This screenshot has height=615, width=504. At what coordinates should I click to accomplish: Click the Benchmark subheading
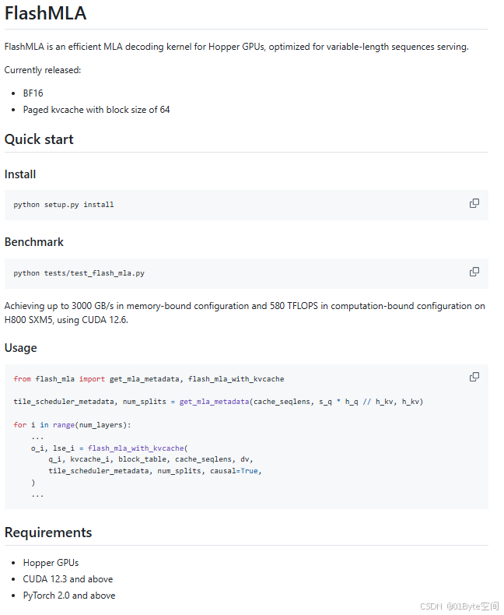pyautogui.click(x=33, y=242)
